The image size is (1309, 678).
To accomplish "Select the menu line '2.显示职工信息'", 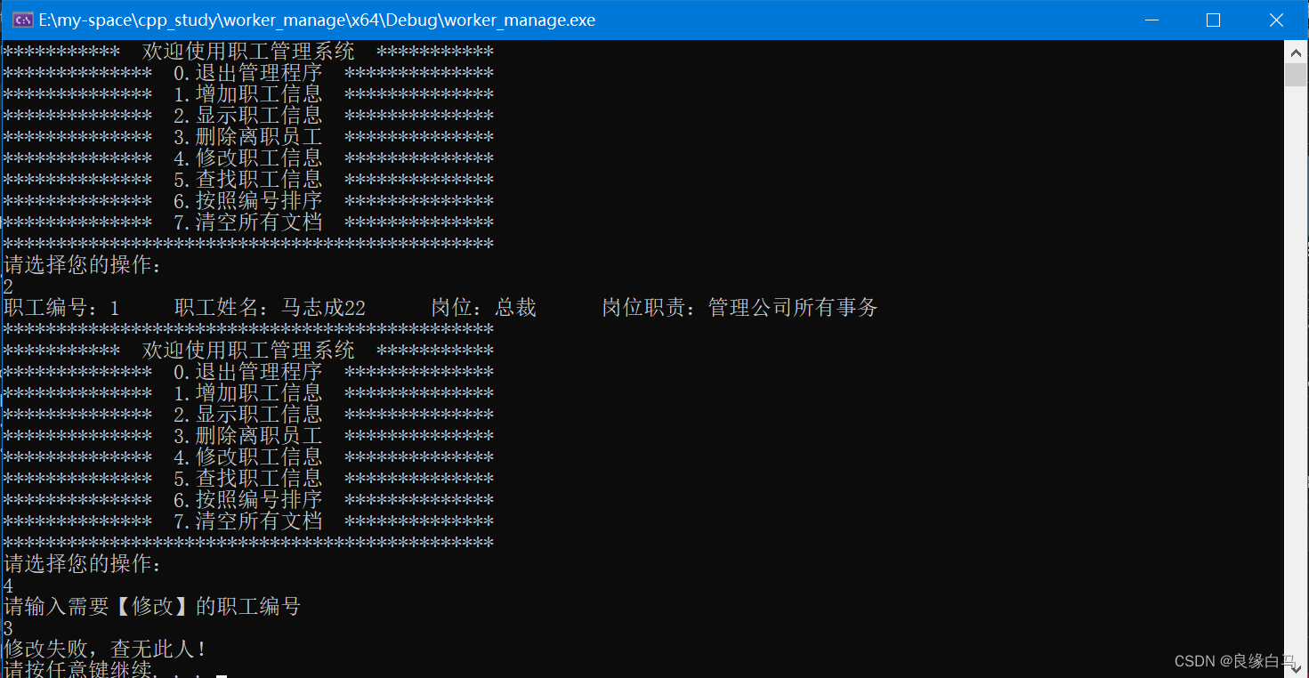I will pyautogui.click(x=249, y=115).
